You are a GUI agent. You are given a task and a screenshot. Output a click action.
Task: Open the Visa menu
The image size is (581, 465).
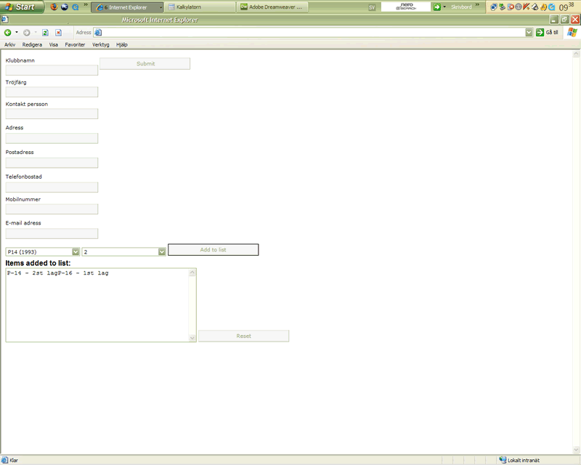53,44
